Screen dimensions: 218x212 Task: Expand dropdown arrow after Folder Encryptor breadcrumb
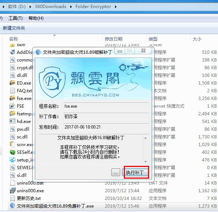[x=116, y=7]
